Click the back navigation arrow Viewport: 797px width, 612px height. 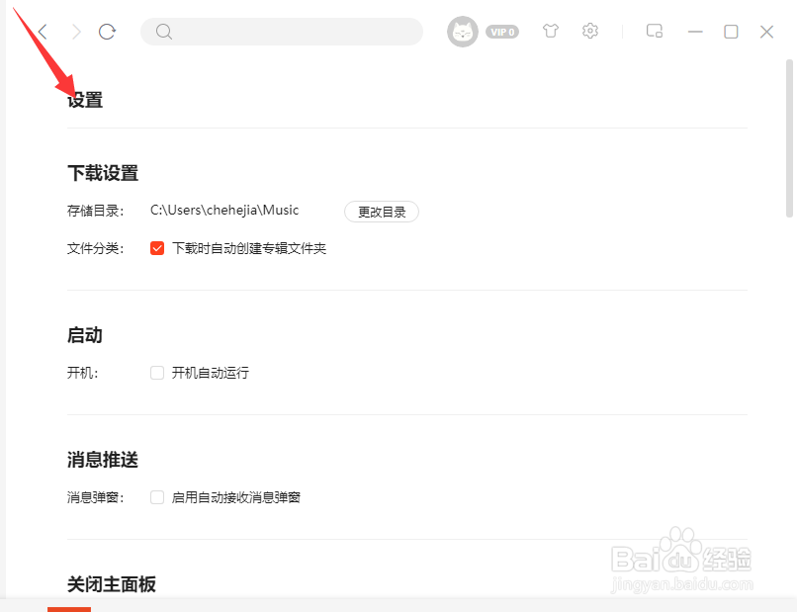(40, 31)
